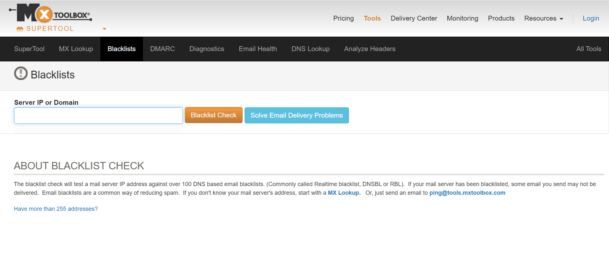Click the ping@tools.mxtoolbox.com email link
The image size is (609, 259).
[x=467, y=193]
